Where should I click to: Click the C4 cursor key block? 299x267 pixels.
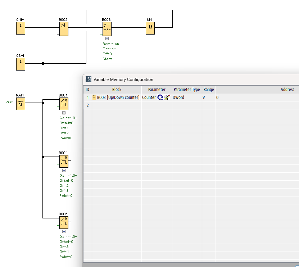pyautogui.click(x=21, y=28)
